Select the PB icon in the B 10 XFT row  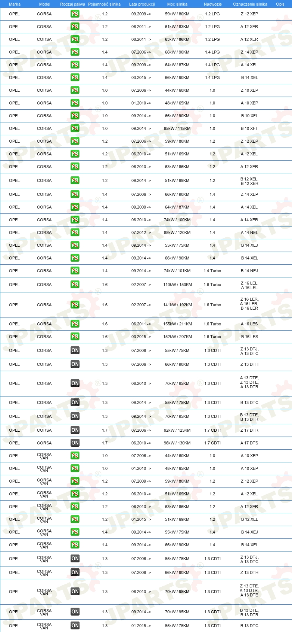pos(75,128)
